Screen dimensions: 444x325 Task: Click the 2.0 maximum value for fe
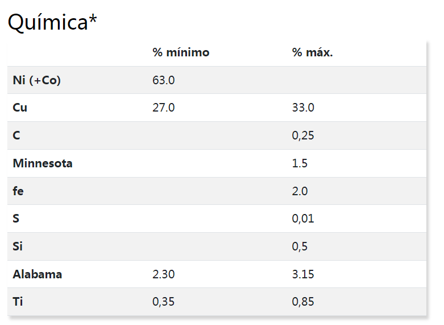(300, 191)
